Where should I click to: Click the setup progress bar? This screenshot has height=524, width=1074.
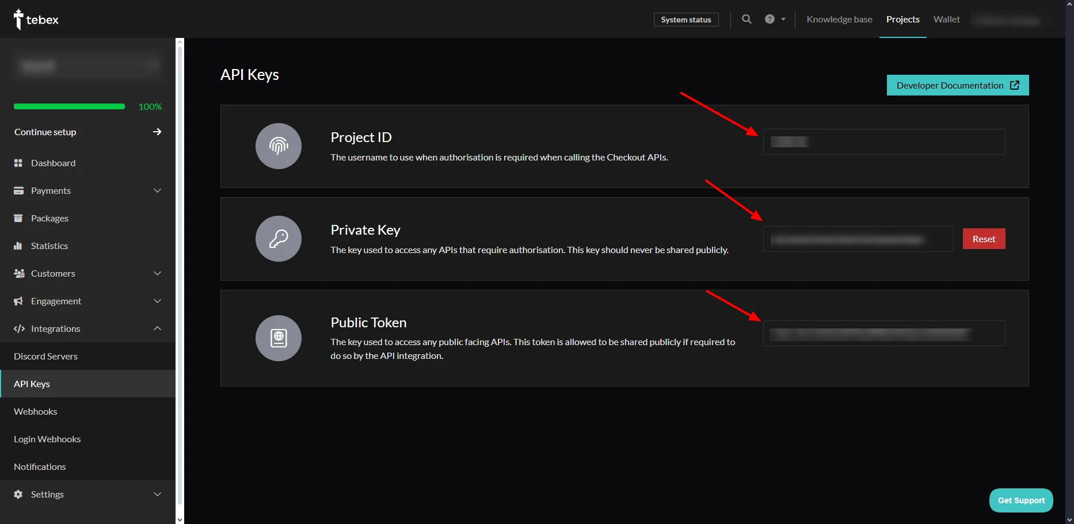[69, 106]
